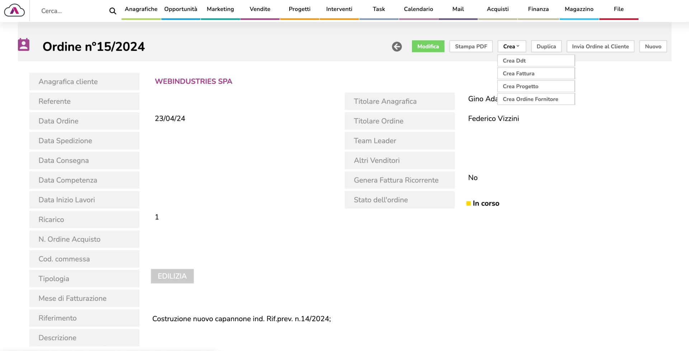Expand the Crea dropdown button
Screen dimensions: 689x351
[x=511, y=47]
